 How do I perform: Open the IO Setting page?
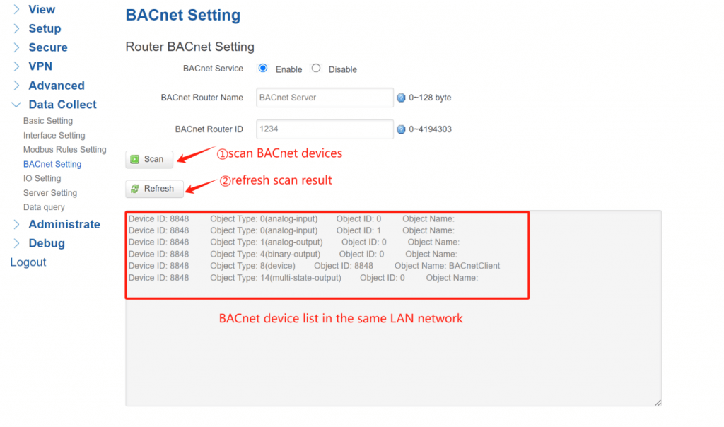coord(41,178)
